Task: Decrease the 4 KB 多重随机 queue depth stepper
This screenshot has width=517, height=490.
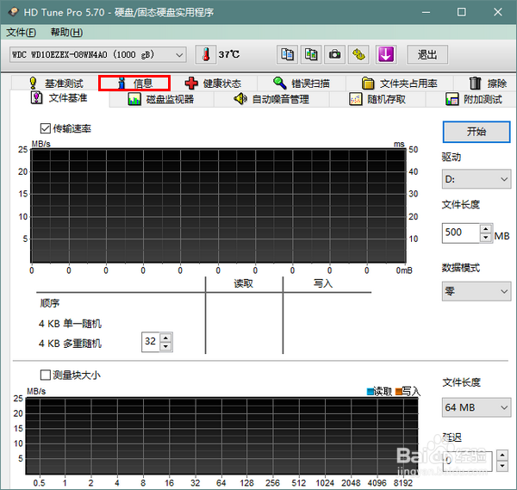Action: click(165, 346)
